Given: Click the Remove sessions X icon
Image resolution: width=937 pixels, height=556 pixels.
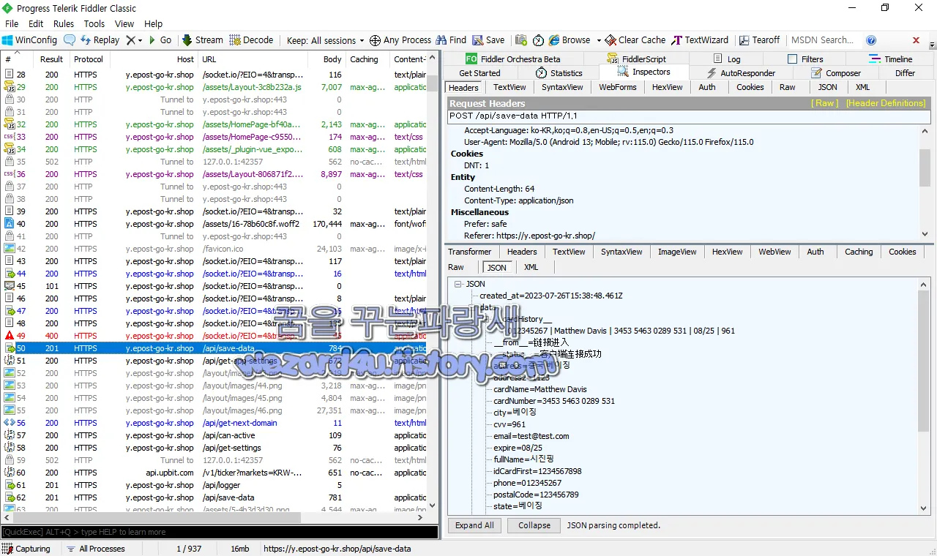Looking at the screenshot, I should [x=130, y=40].
